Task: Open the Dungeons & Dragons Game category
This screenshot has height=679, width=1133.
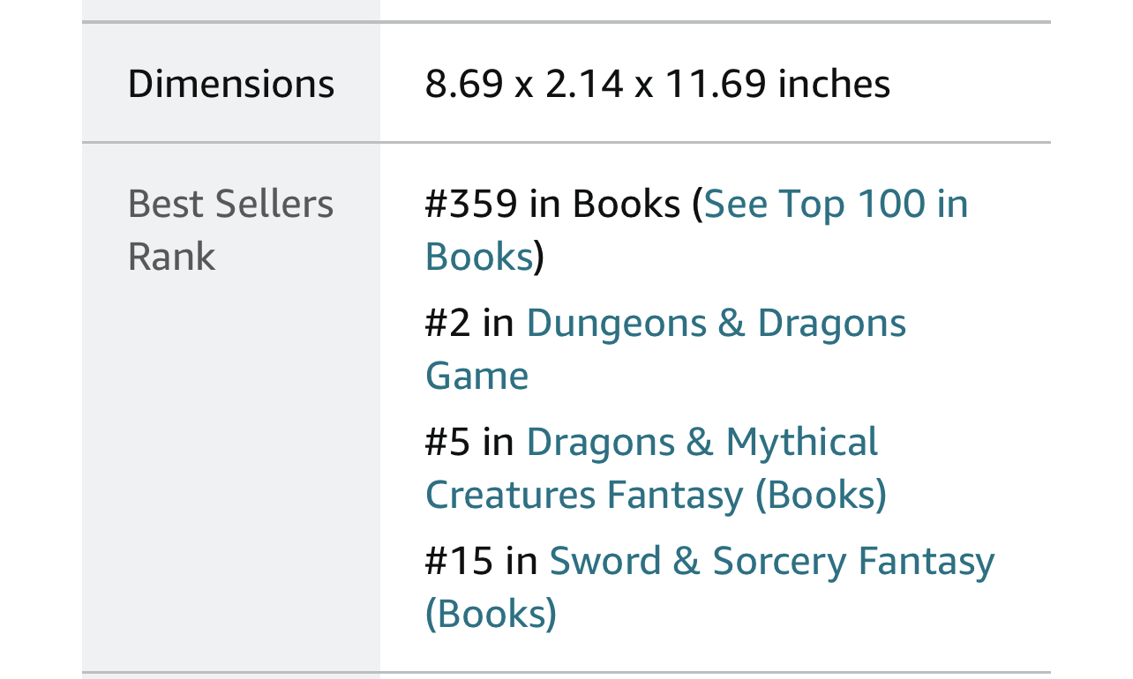Action: (x=666, y=349)
